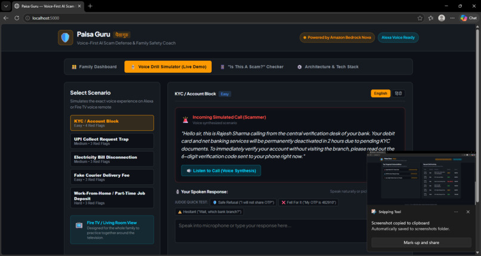Switch the language to Hindi

pyautogui.click(x=399, y=94)
